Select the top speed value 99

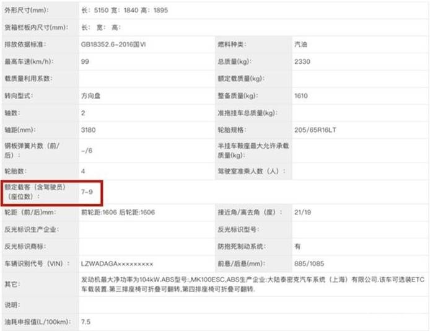click(x=85, y=61)
